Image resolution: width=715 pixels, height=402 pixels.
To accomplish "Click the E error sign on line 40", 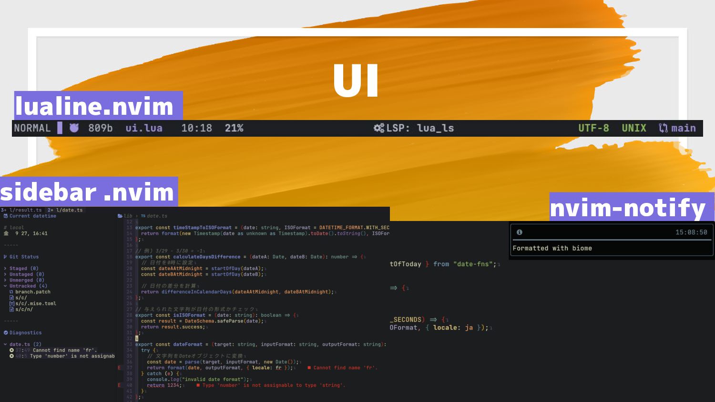I will [119, 385].
